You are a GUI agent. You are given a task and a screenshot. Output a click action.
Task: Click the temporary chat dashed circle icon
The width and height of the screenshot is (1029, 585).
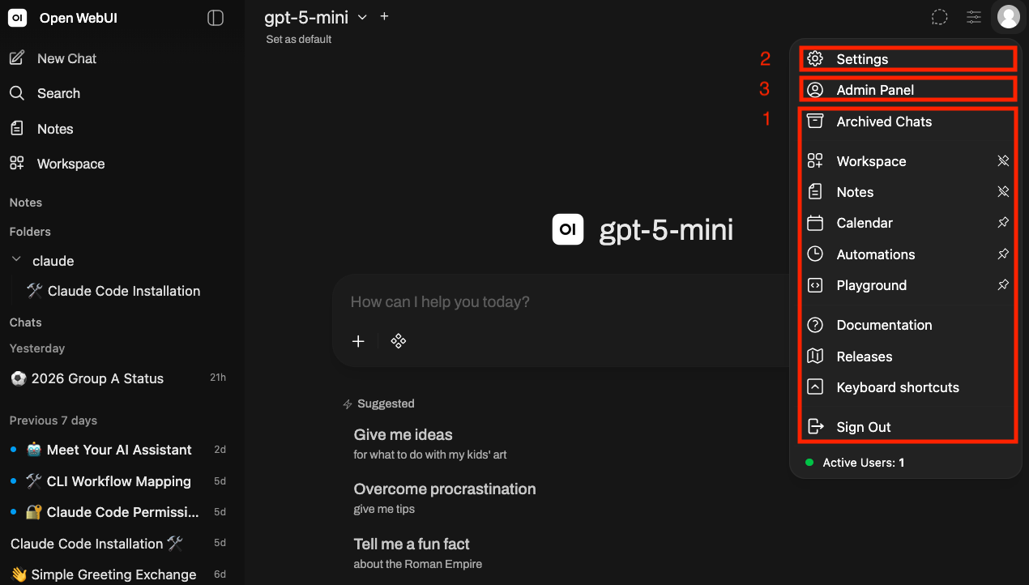pyautogui.click(x=939, y=17)
